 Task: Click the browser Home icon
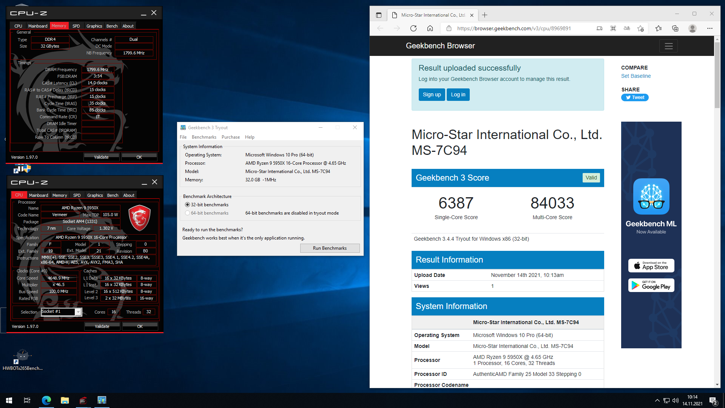pyautogui.click(x=430, y=28)
